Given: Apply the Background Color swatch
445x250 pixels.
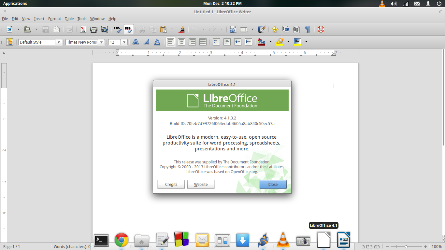Looking at the screenshot, I should pos(297,42).
